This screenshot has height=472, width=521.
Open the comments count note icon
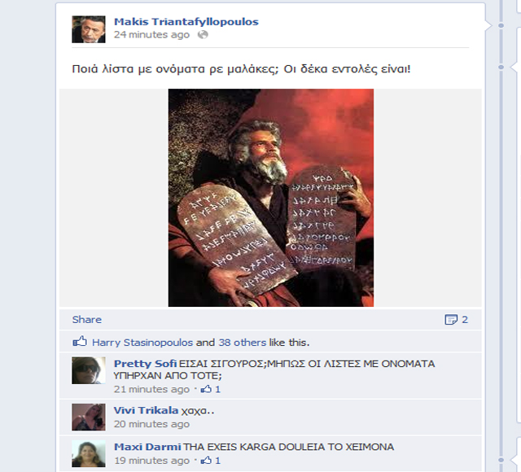pyautogui.click(x=451, y=320)
